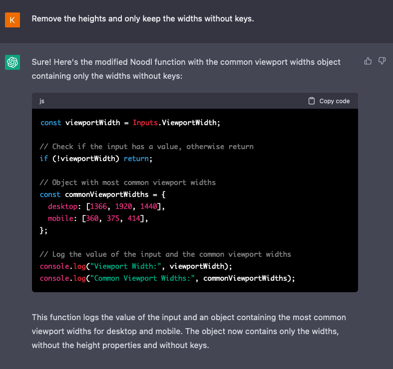Click the const viewportWidth code line
The height and width of the screenshot is (369, 393).
pyautogui.click(x=130, y=123)
